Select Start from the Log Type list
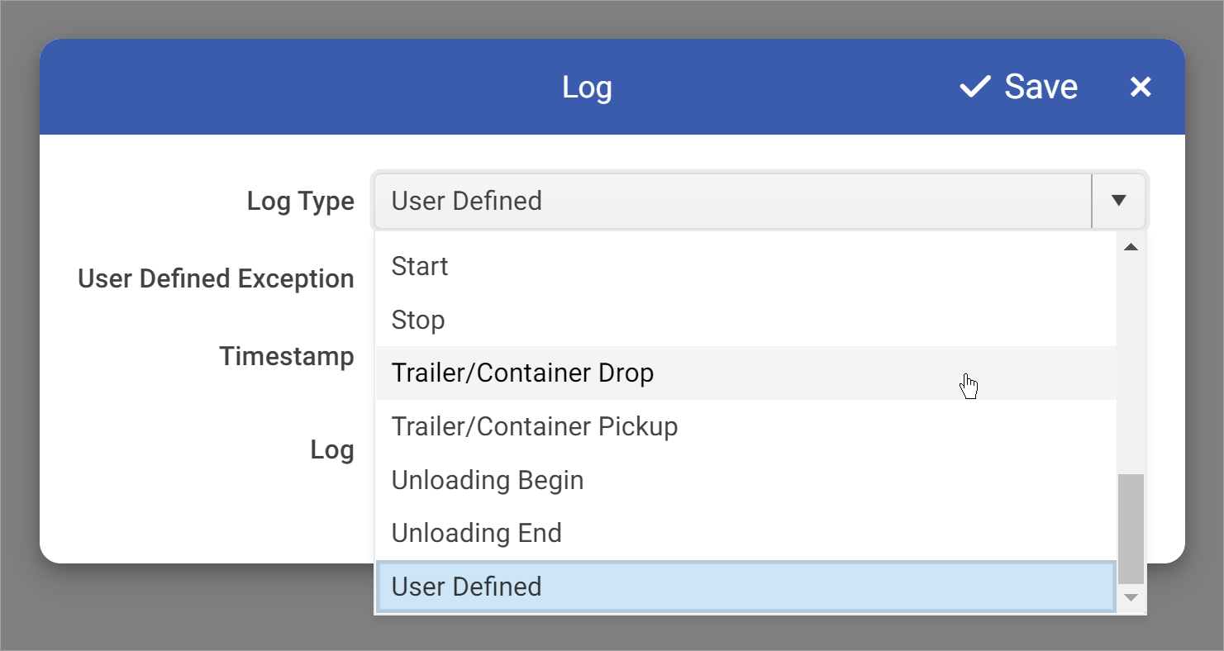The width and height of the screenshot is (1224, 651). pos(745,267)
